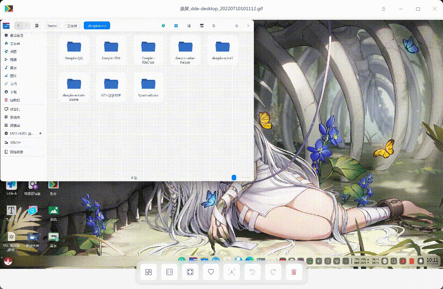443x289 pixels.
Task: Switch file manager to icon grid view
Action: [176, 26]
